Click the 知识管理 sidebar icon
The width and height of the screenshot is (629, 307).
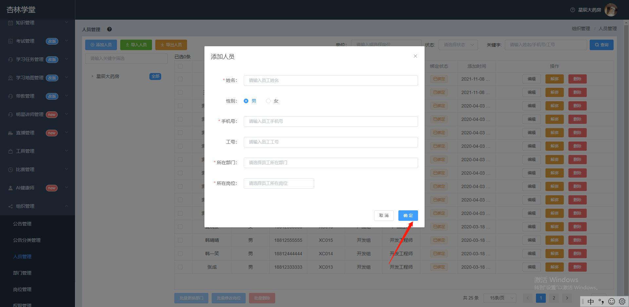[x=10, y=23]
